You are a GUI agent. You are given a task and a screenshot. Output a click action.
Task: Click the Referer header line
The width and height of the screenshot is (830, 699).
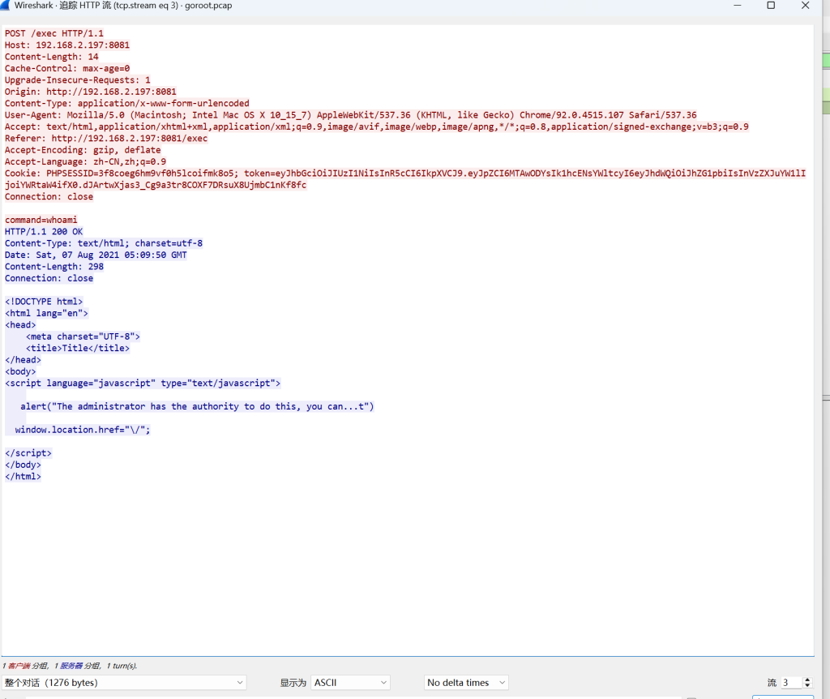pyautogui.click(x=106, y=139)
